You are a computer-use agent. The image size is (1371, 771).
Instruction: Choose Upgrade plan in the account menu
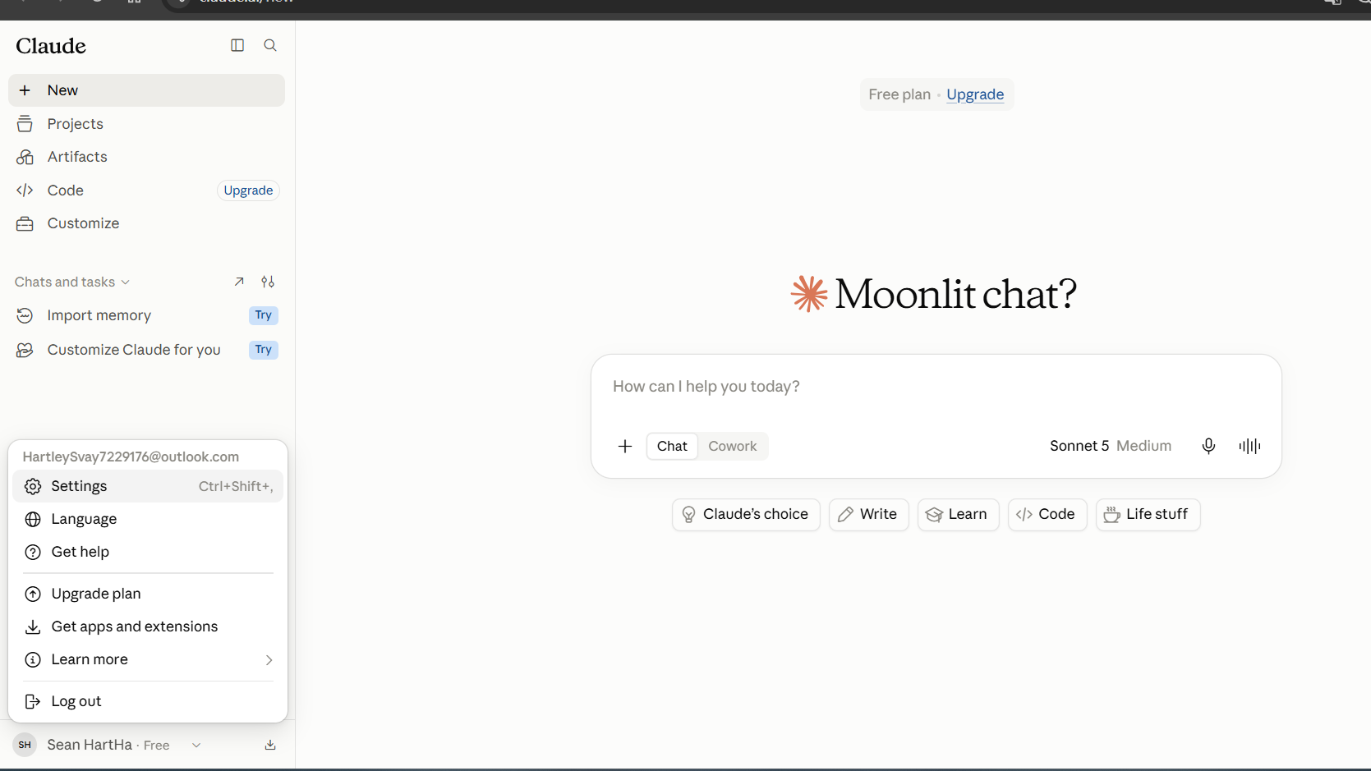(x=148, y=594)
